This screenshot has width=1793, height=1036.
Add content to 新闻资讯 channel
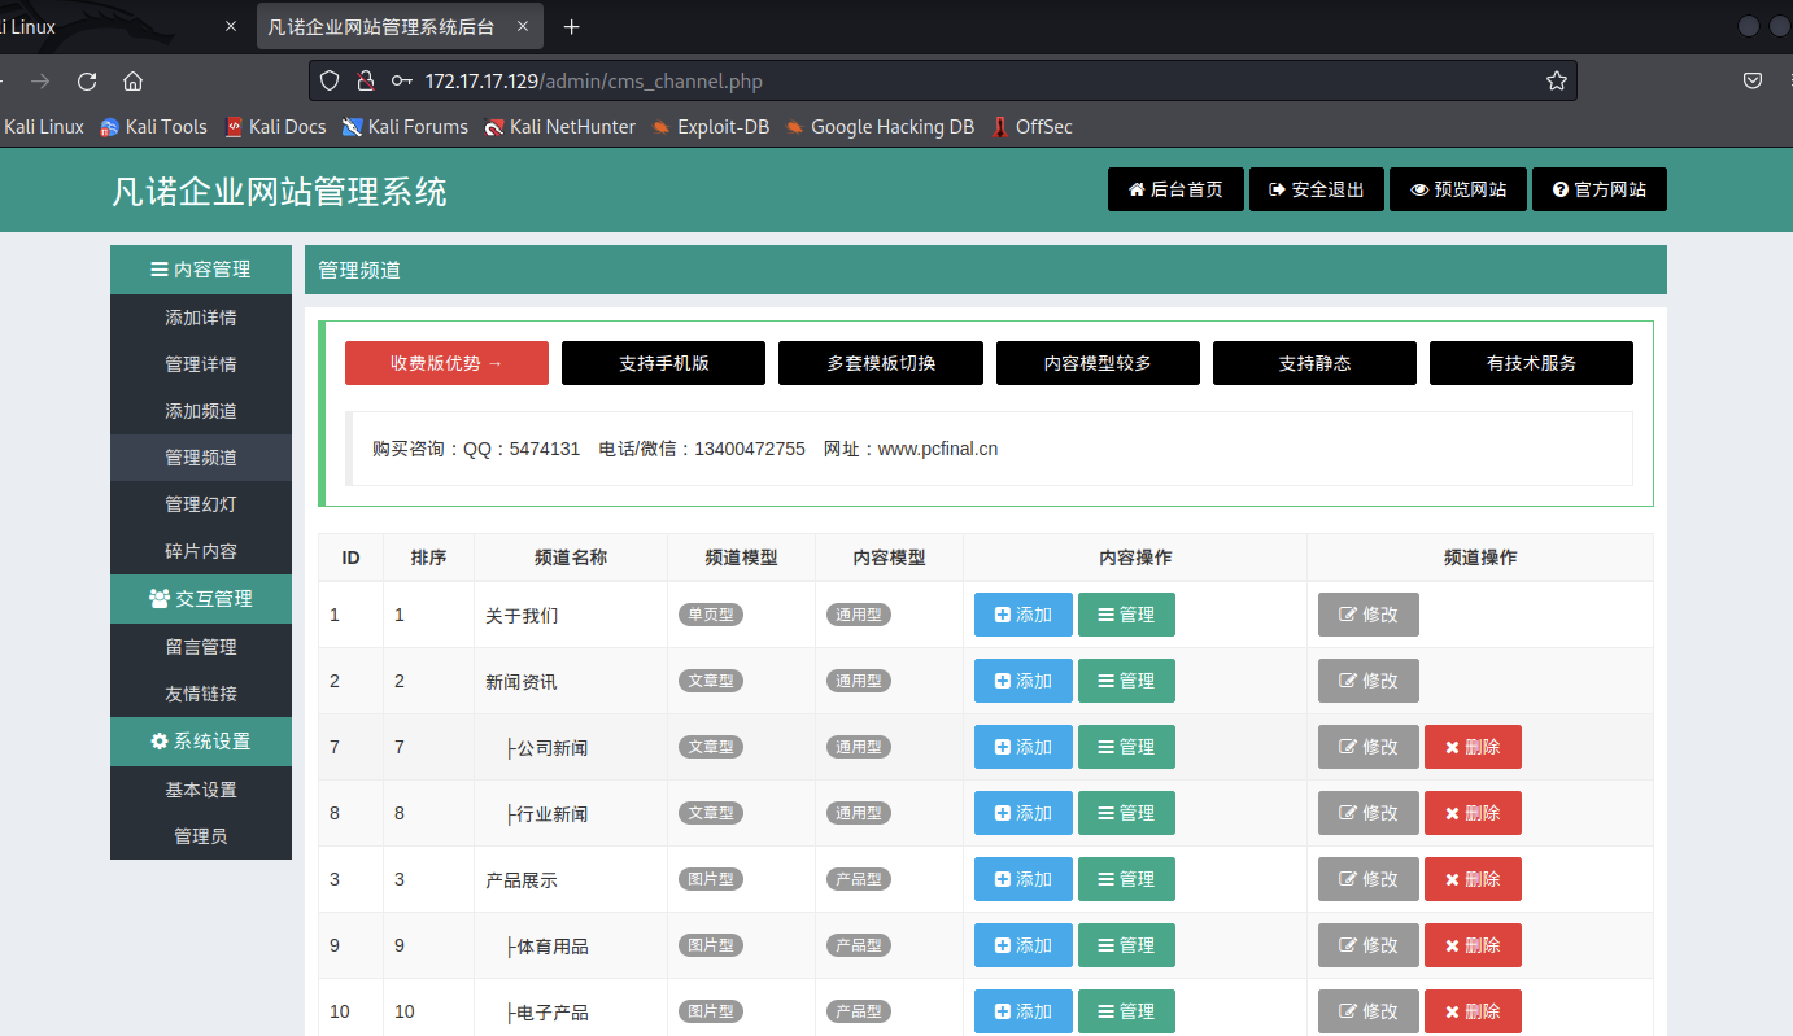coord(1023,681)
